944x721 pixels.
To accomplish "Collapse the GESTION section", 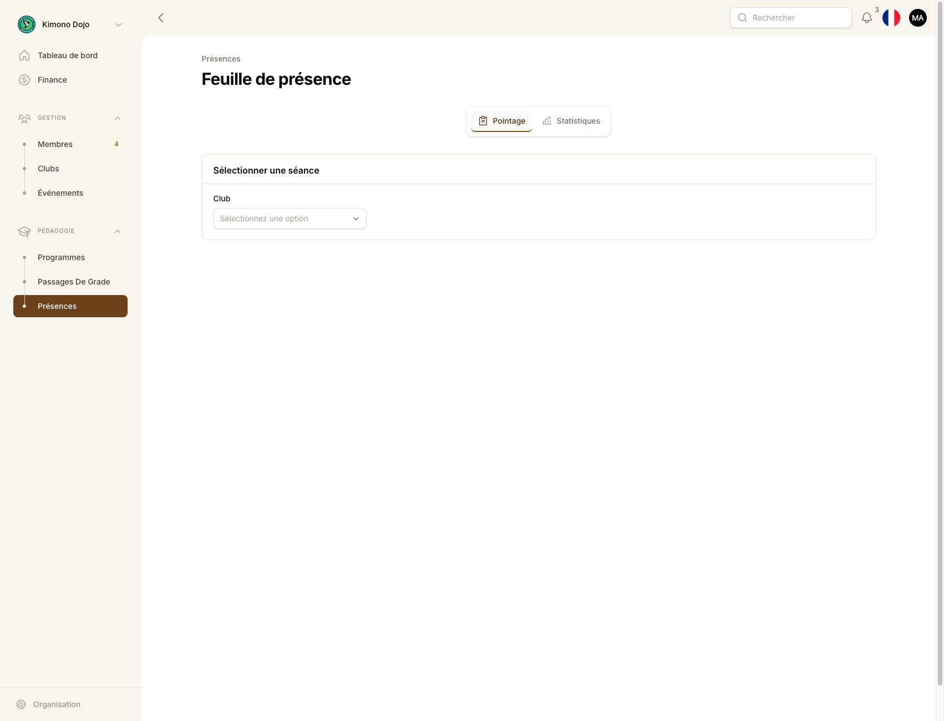I will [117, 118].
